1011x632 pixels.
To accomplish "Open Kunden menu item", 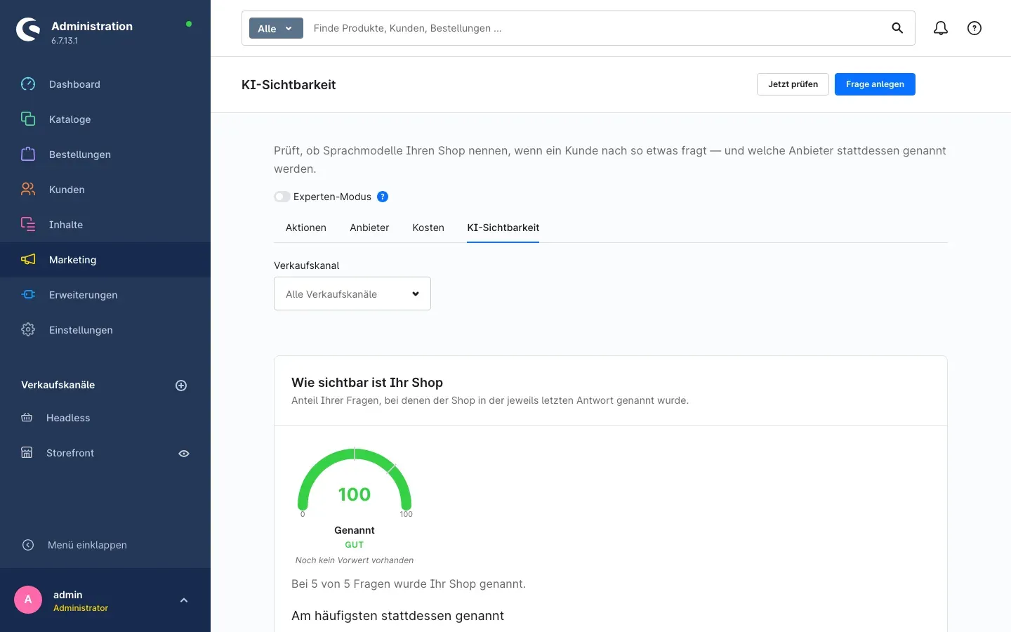I will point(105,190).
